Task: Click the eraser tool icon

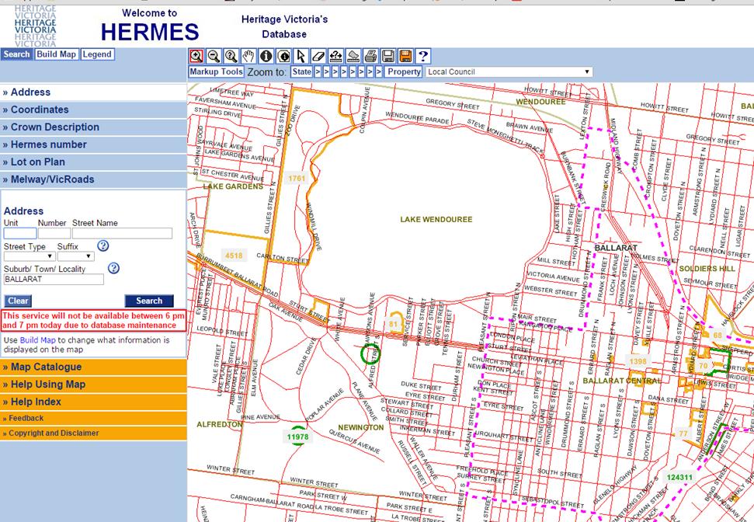Action: pyautogui.click(x=318, y=56)
